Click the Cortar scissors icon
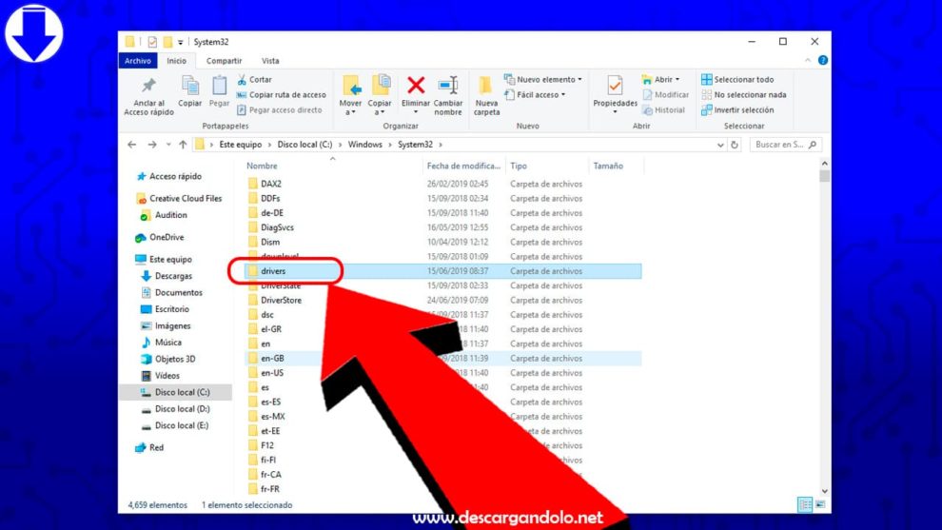Image resolution: width=942 pixels, height=530 pixels. tap(242, 79)
